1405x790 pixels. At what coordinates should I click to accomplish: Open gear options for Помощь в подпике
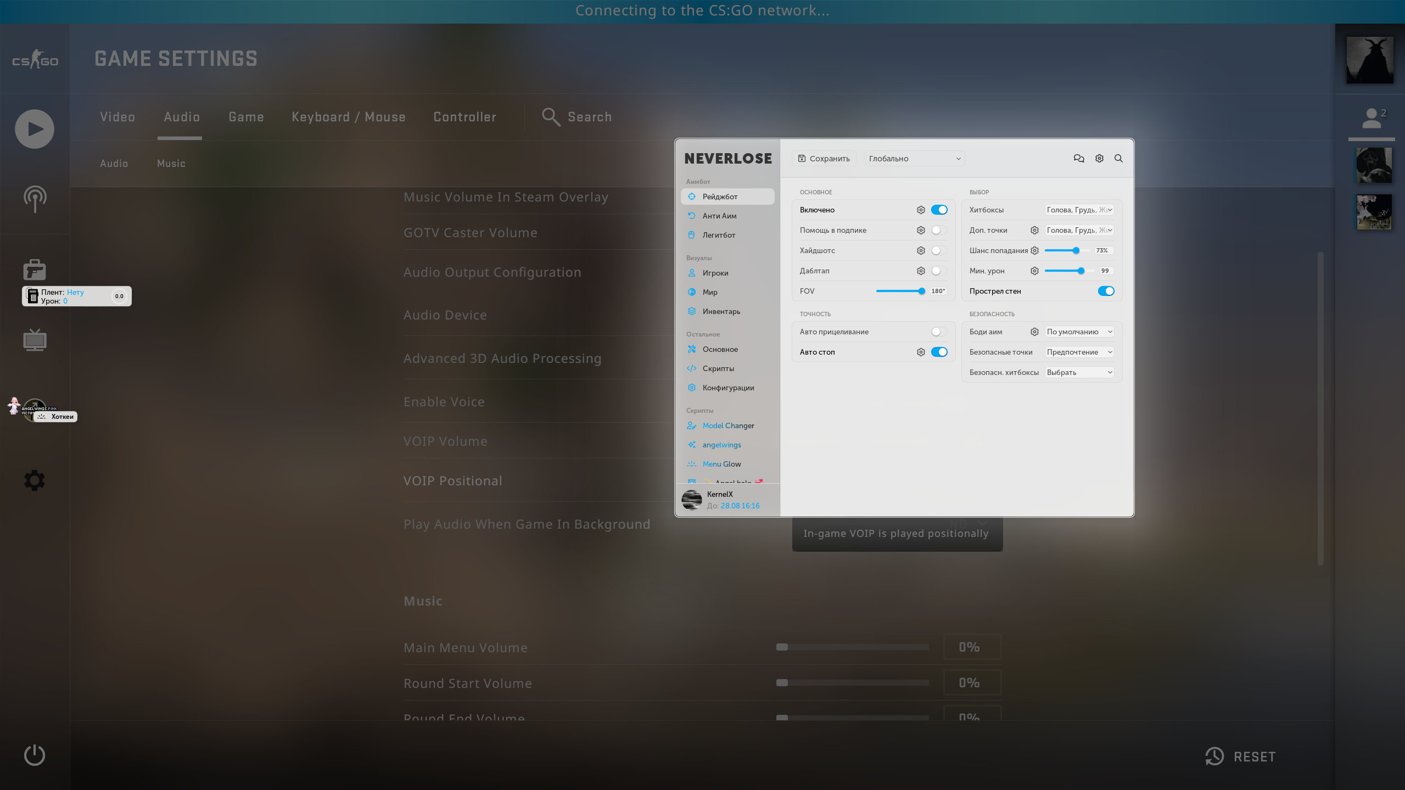[x=921, y=230]
